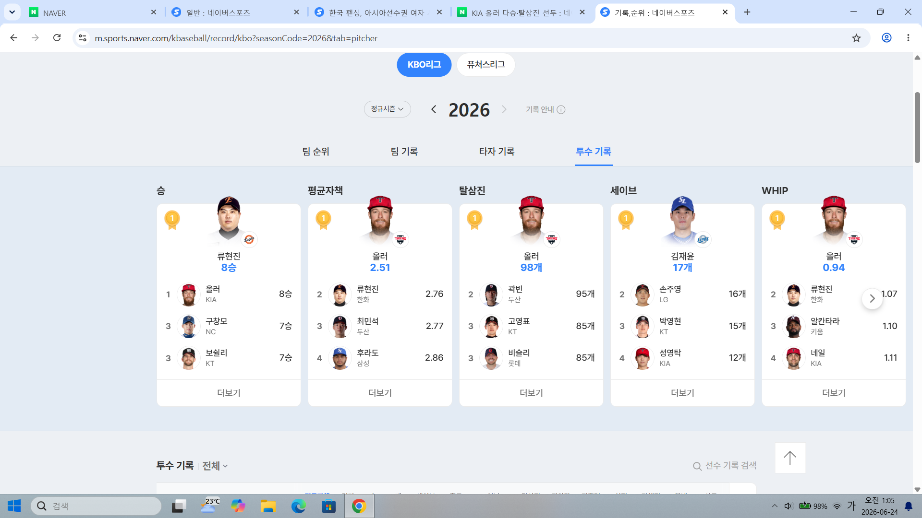Click 비슬리's player avatar icon
This screenshot has width=922, height=518.
pos(491,358)
